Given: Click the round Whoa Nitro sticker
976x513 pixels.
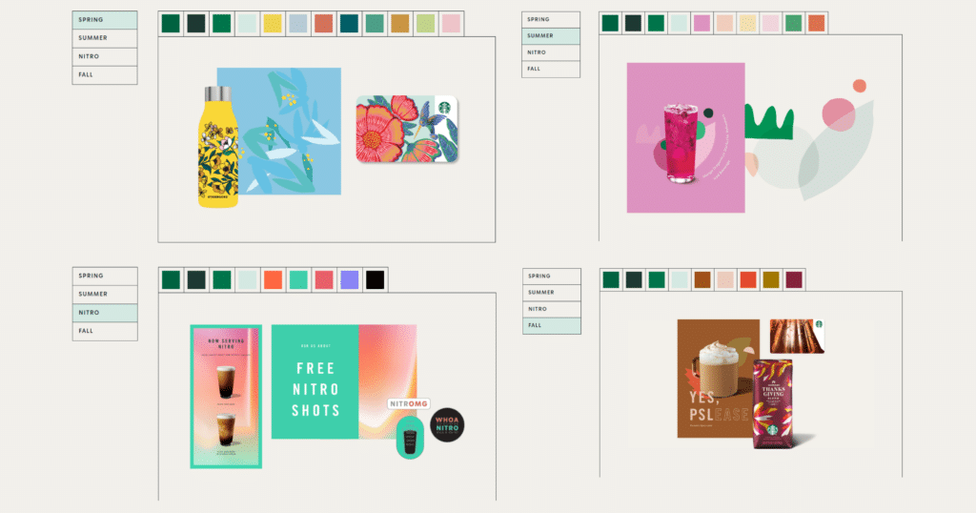Looking at the screenshot, I should tap(448, 425).
